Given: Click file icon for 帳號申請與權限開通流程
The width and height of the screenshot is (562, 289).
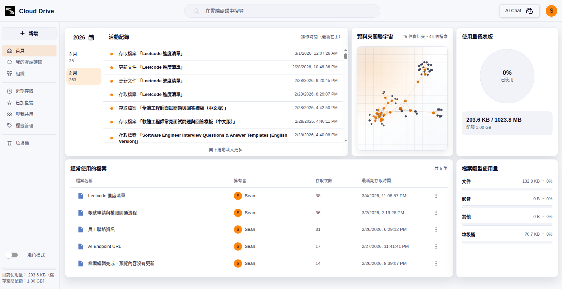Looking at the screenshot, I should click(81, 213).
